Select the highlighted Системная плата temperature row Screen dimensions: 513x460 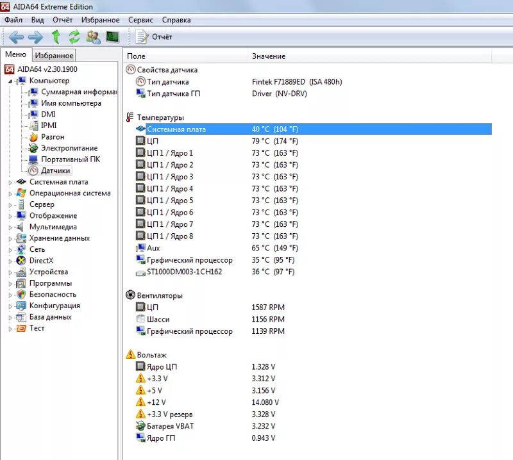coord(318,129)
